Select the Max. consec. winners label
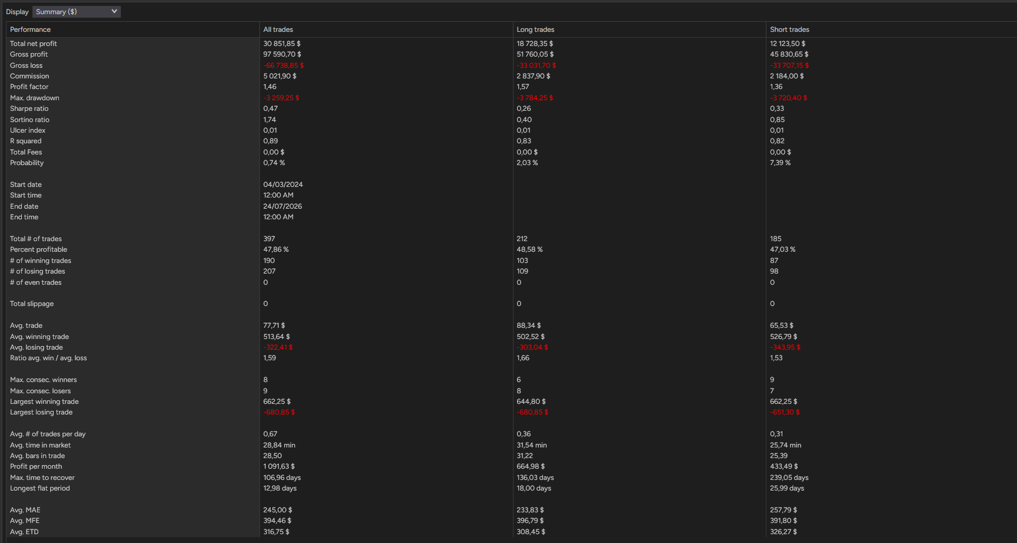The image size is (1017, 543). click(x=44, y=380)
